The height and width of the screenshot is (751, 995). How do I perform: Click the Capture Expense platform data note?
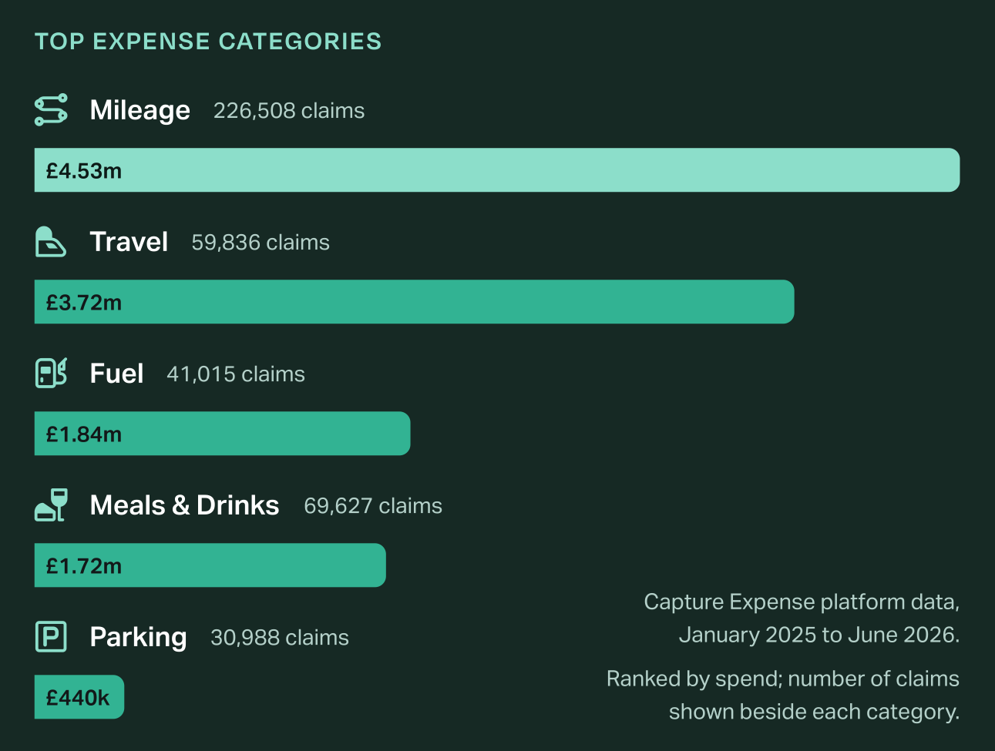(802, 602)
